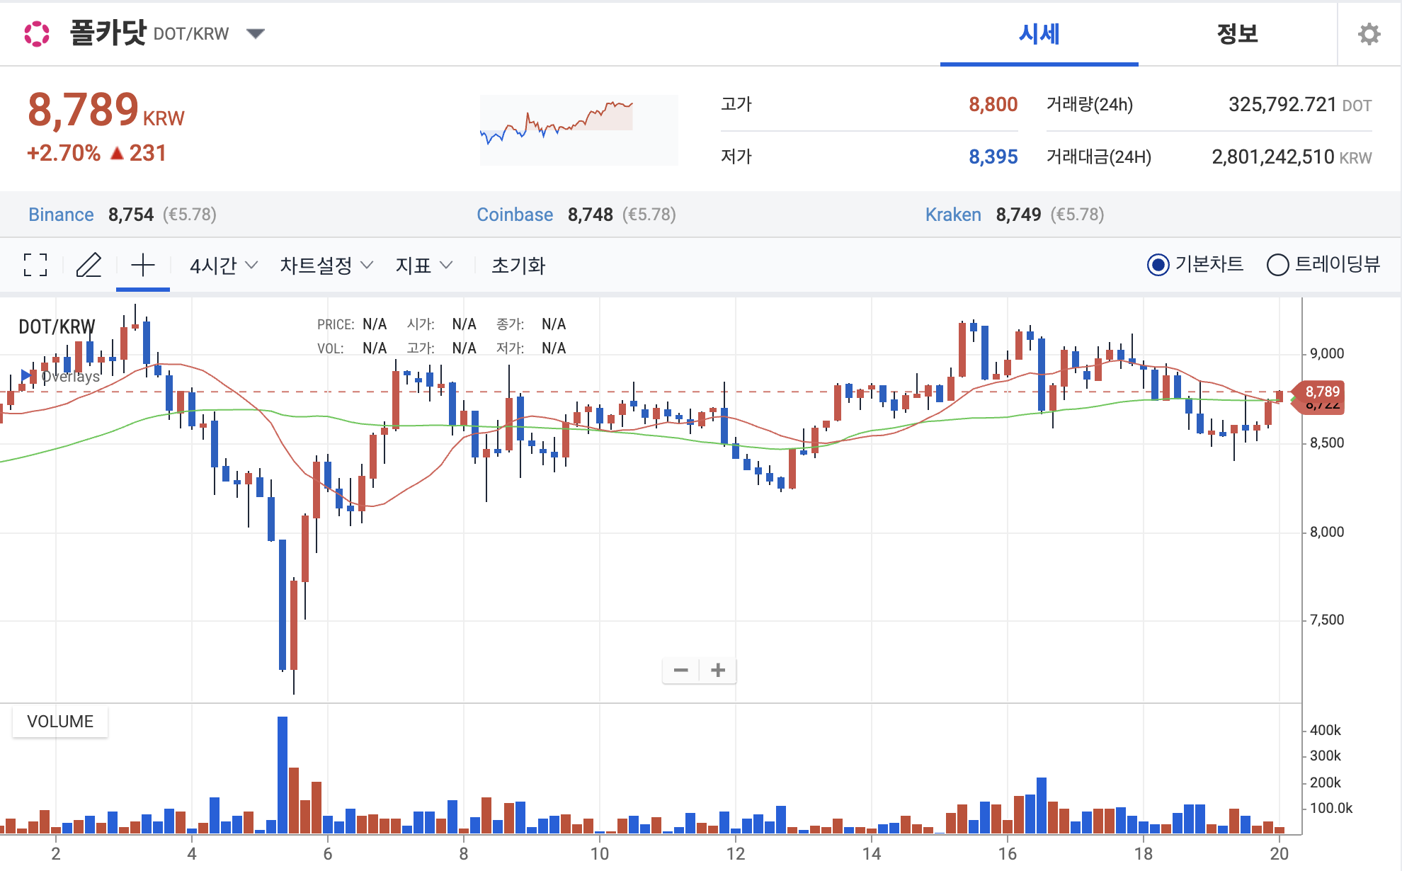
Task: Expand the 지표 indicators dropdown
Action: [x=423, y=266]
